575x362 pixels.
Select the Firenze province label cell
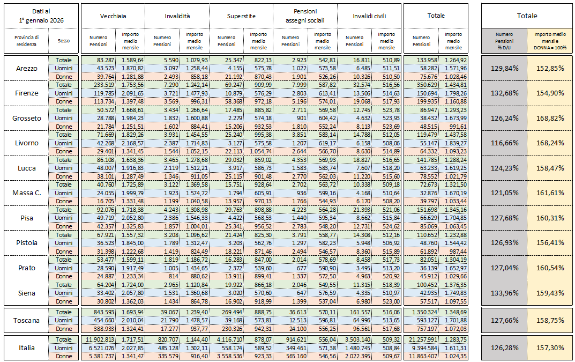[26, 93]
